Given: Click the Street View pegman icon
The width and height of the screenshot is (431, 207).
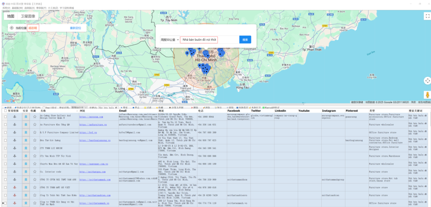Looking at the screenshot, I should (x=427, y=95).
